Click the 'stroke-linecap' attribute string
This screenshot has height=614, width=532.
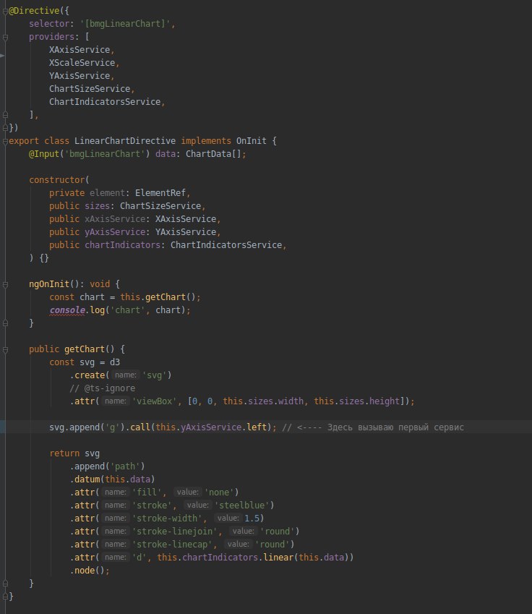pyautogui.click(x=172, y=545)
